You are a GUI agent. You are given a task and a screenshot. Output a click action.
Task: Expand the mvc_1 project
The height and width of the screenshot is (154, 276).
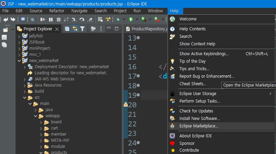click(19, 55)
